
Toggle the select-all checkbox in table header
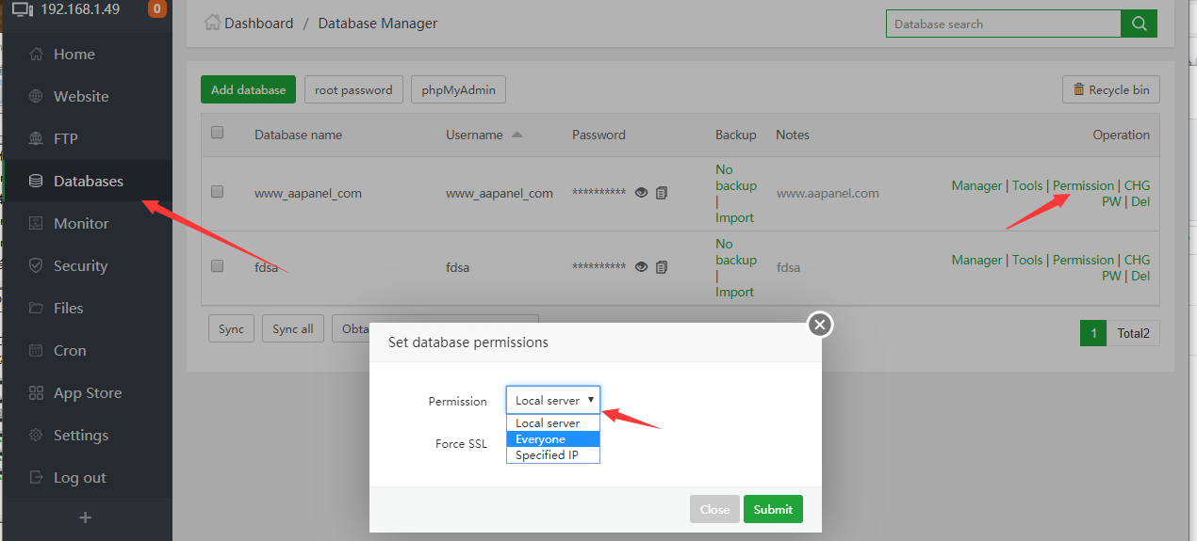(218, 133)
